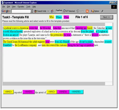This screenshot has width=119, height=110.
Task: Minimize the Internet Explorer window
Action: click(x=110, y=3)
